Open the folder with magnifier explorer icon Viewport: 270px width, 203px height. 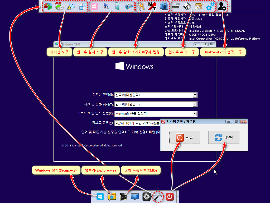point(112,197)
